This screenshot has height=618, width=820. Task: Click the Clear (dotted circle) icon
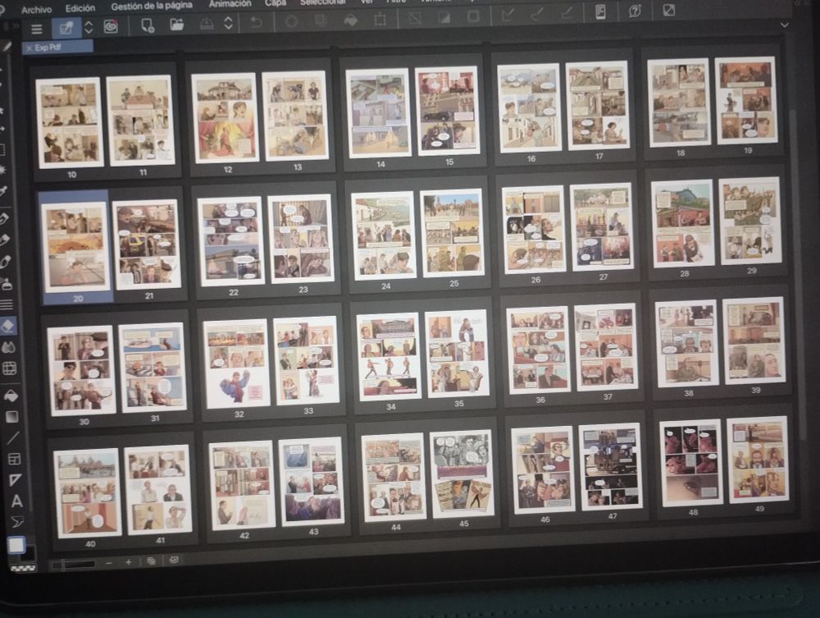pyautogui.click(x=291, y=21)
